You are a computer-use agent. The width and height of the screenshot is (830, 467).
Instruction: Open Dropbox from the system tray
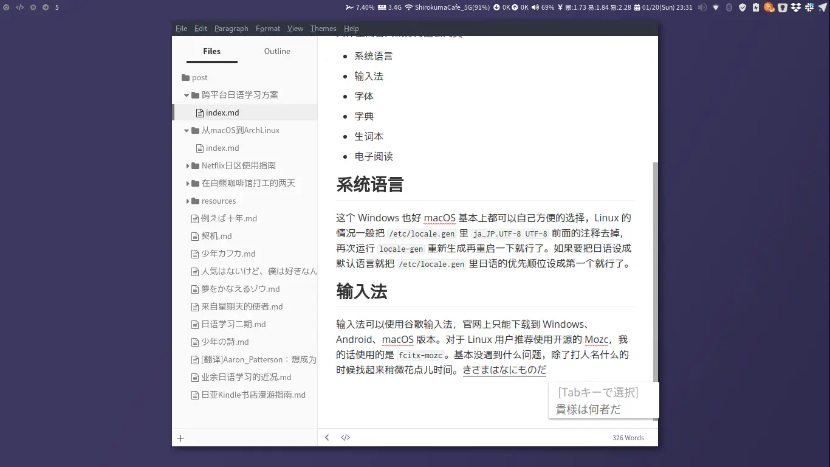(796, 7)
